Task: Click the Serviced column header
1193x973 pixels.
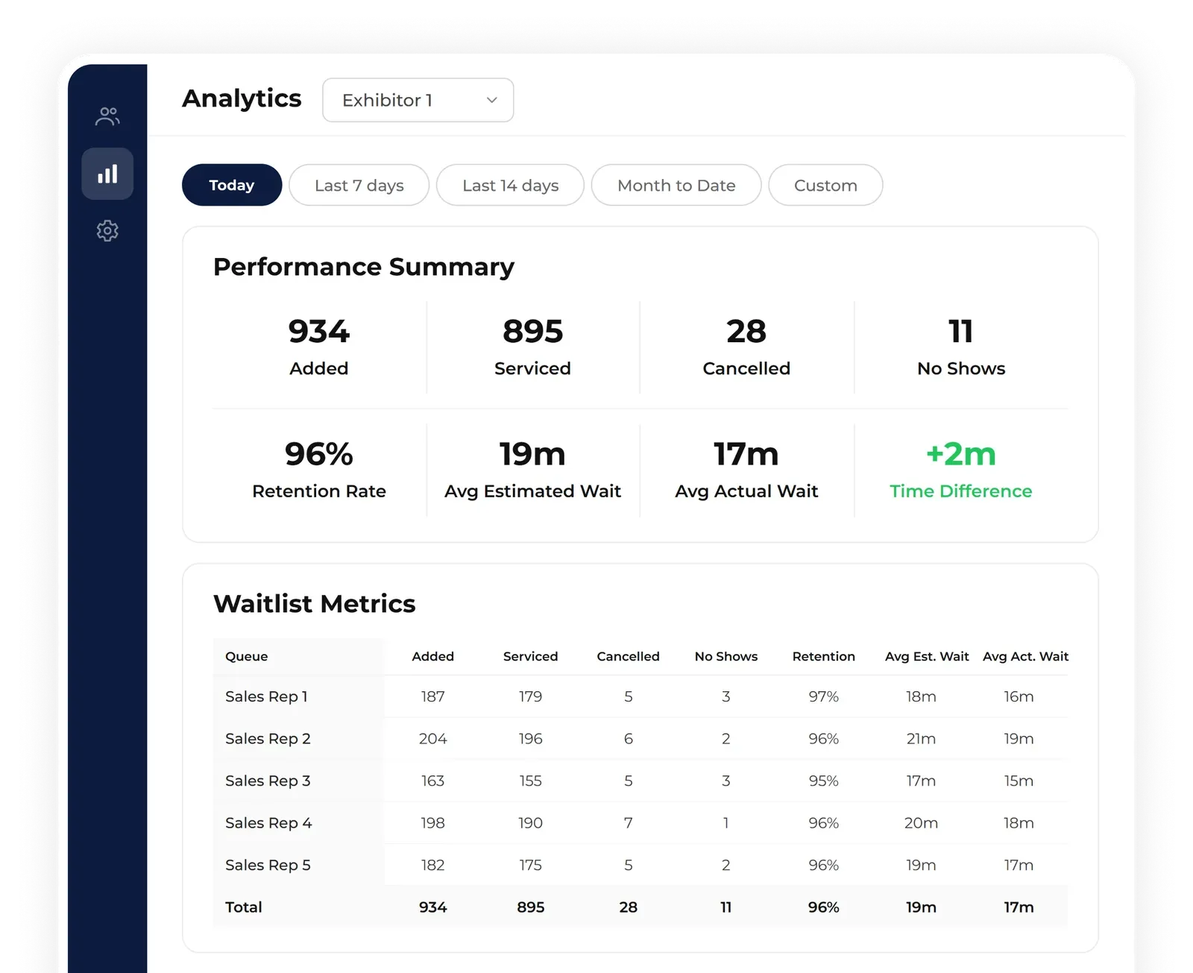Action: [531, 656]
